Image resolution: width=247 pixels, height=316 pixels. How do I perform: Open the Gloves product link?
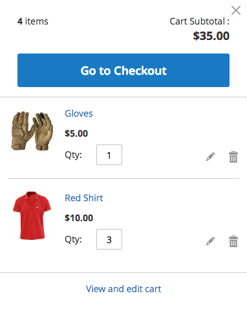(x=79, y=114)
